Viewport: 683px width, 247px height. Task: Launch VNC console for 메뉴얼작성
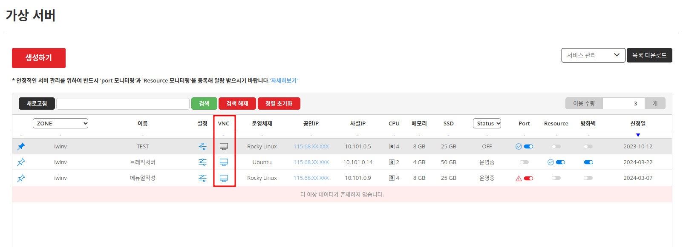(x=224, y=178)
